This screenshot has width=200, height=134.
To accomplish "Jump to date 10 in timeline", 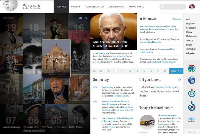I will click(x=108, y=71).
